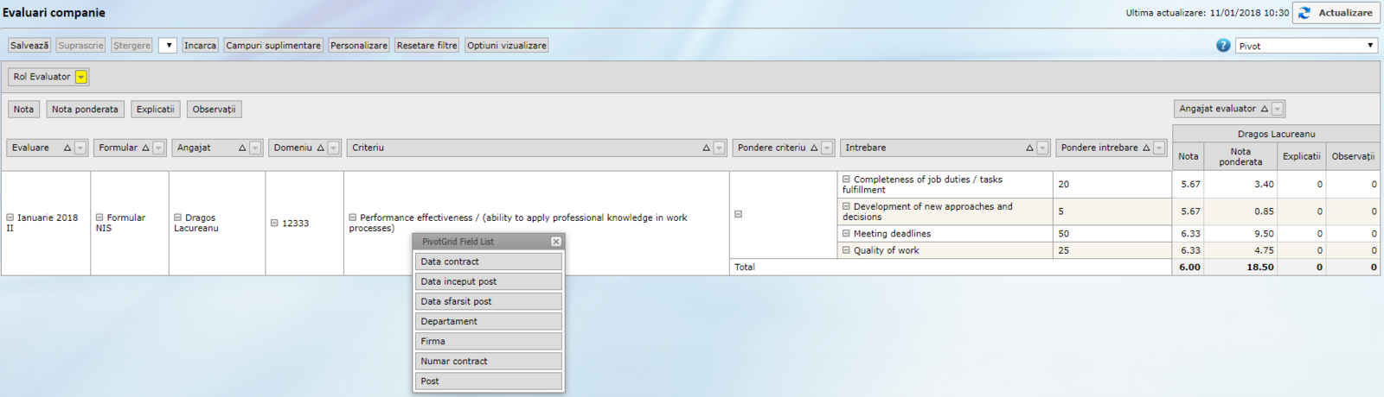The image size is (1384, 397).
Task: Select Data contract field from list
Action: [x=489, y=262]
